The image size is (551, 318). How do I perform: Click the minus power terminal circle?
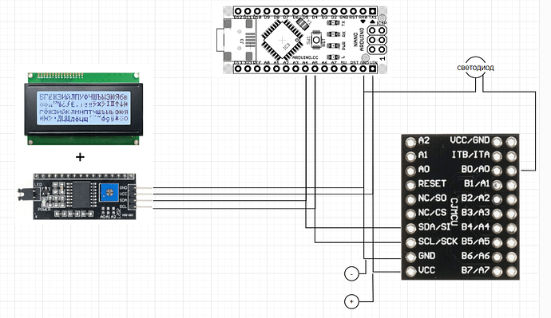coord(351,273)
